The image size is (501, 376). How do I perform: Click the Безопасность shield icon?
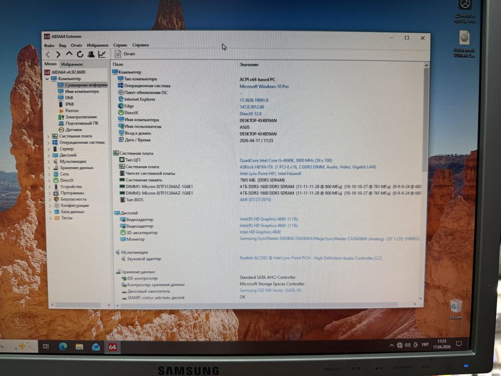[56, 199]
